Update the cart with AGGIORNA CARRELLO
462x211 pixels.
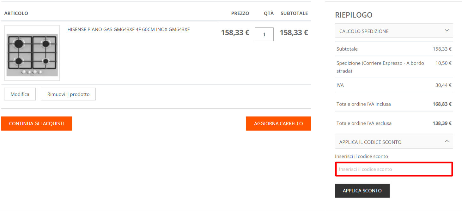click(x=278, y=123)
